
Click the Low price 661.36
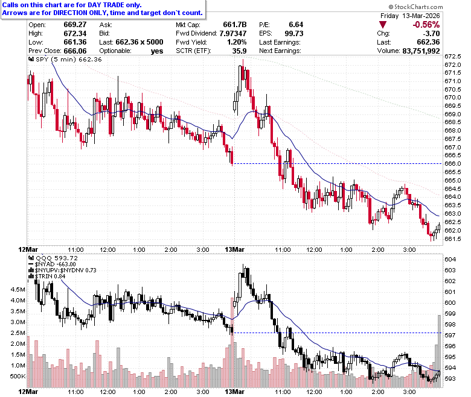[75, 42]
